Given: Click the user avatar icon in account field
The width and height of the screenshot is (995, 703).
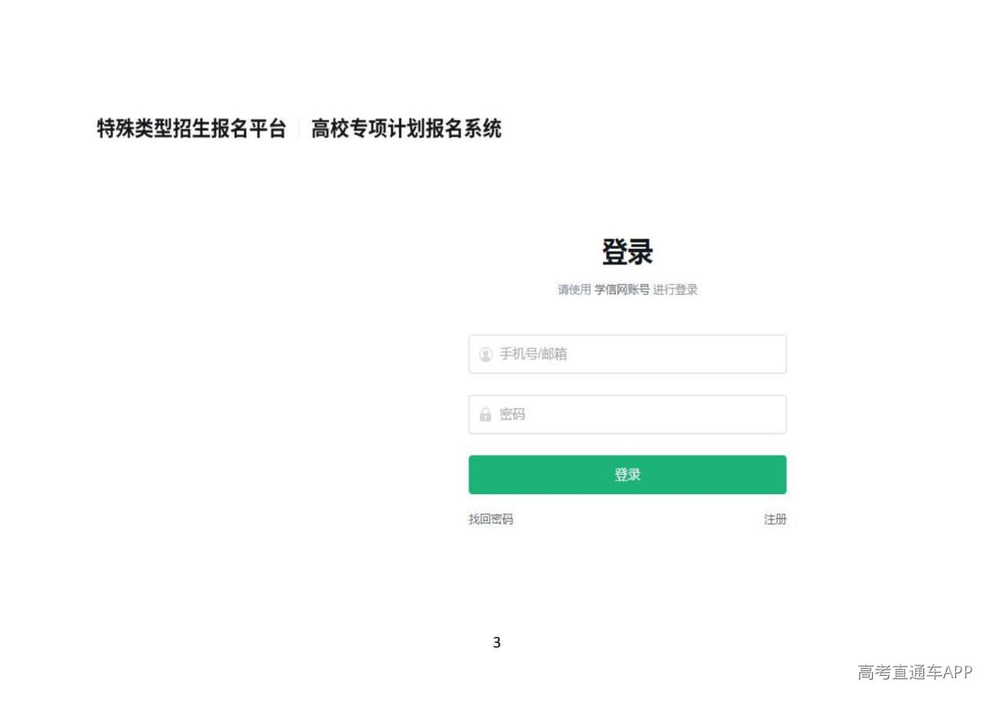Looking at the screenshot, I should (485, 354).
